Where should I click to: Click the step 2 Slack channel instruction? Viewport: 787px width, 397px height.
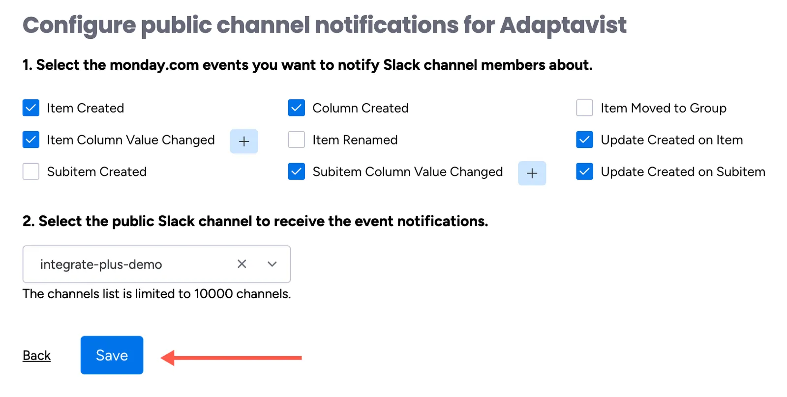pos(255,221)
